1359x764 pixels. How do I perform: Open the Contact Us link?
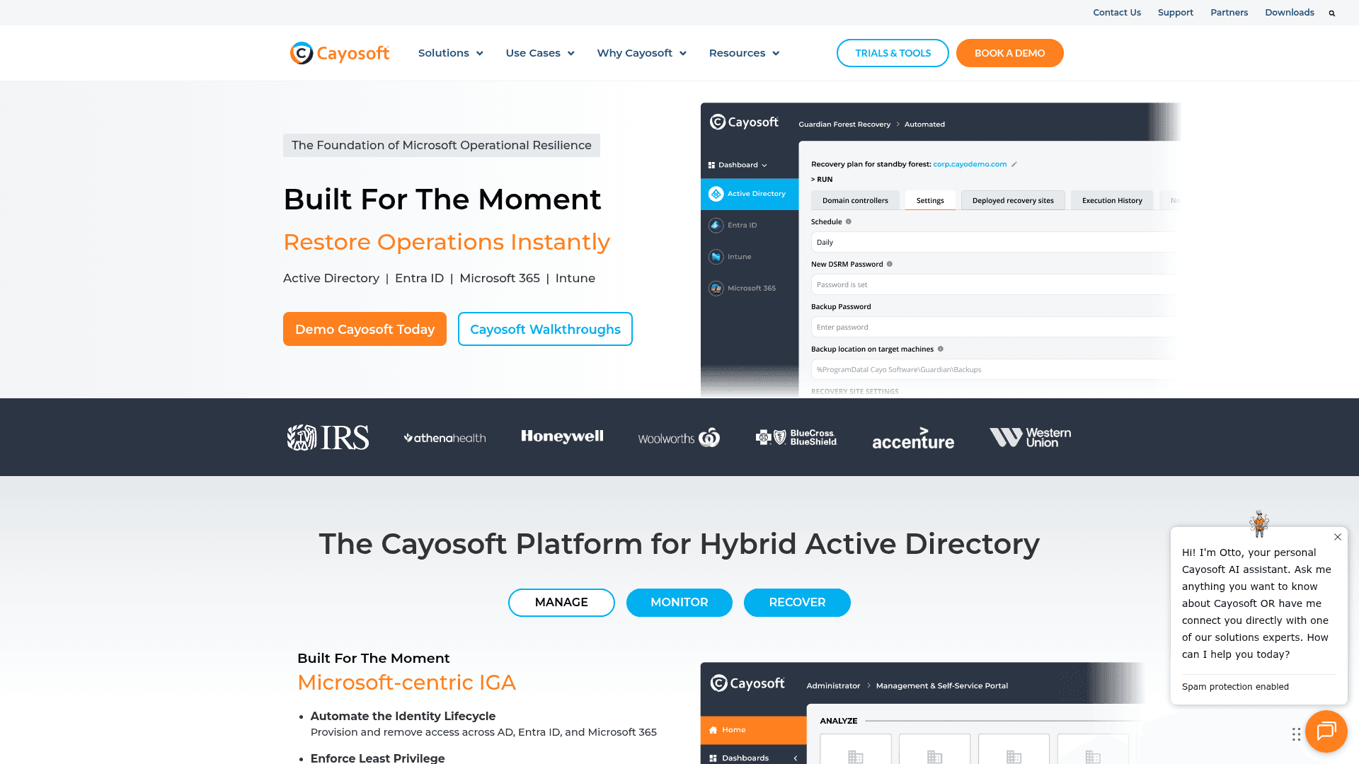click(x=1117, y=13)
